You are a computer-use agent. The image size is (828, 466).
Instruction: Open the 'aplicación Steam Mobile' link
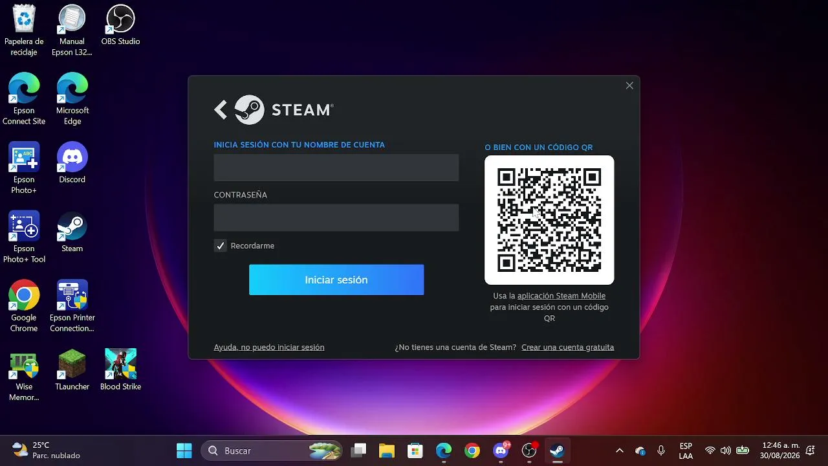tap(561, 296)
